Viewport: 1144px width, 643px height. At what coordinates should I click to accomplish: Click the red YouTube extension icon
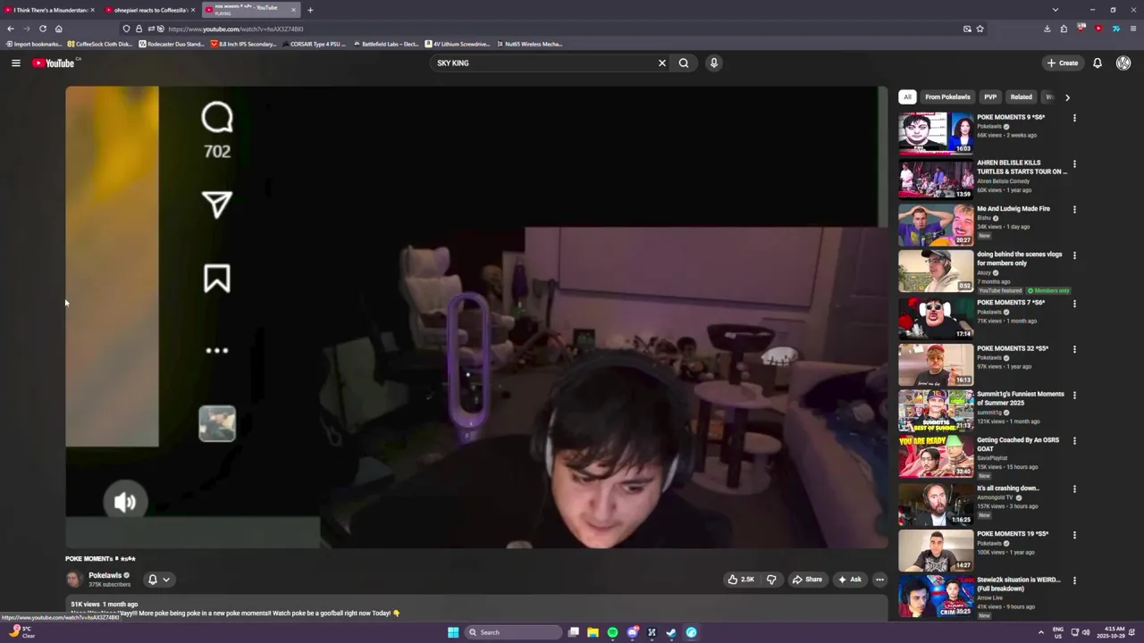pyautogui.click(x=1098, y=29)
